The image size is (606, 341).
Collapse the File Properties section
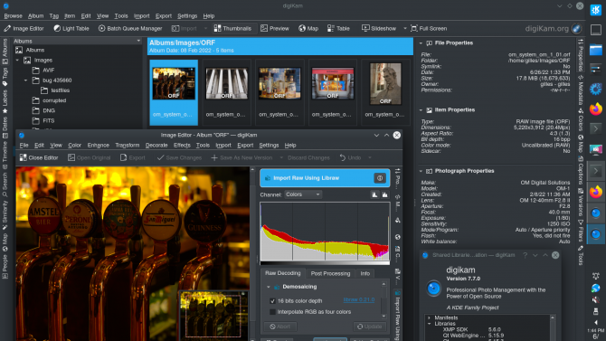click(x=421, y=43)
